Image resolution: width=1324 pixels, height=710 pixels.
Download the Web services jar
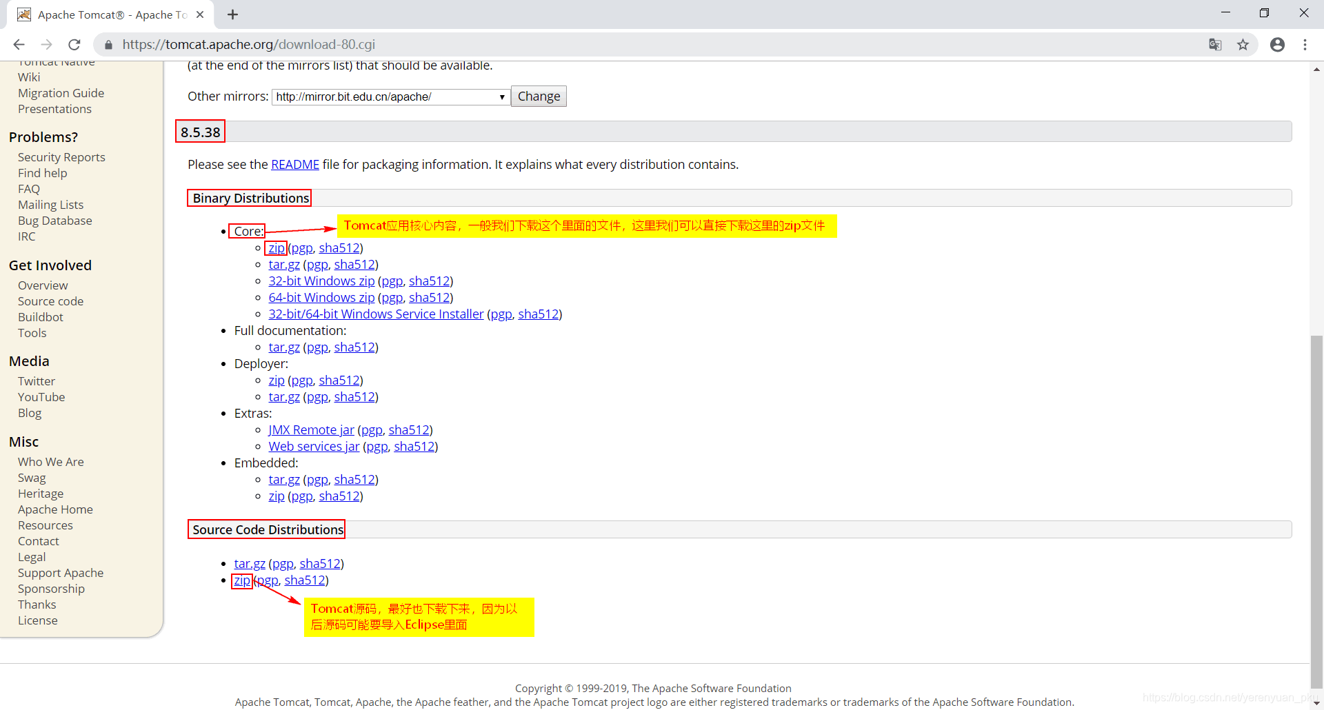click(x=314, y=447)
